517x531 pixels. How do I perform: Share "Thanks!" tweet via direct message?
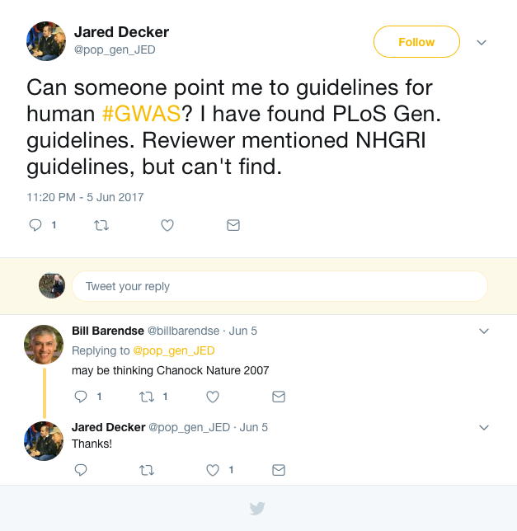(x=279, y=470)
